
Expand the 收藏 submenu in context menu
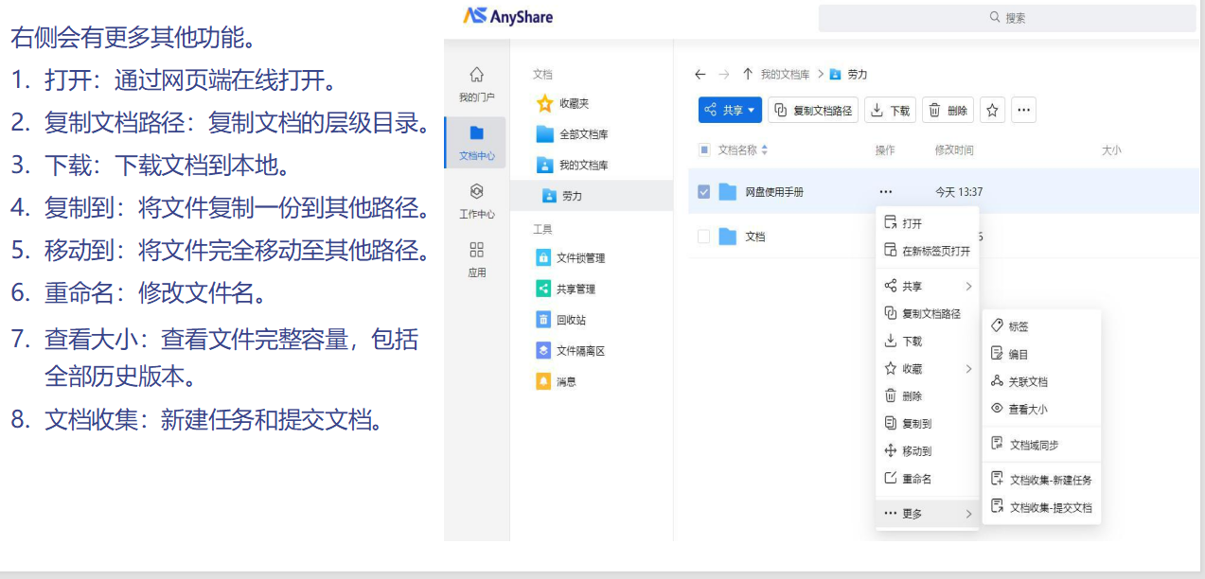(x=927, y=369)
